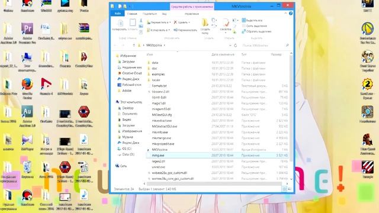
Task: Select Музыка in navigation pane
Action: 127,137
